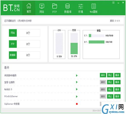The height and width of the screenshot is (114, 126).
Task: Open the Web面板 list icon tab
Action: 93,8
